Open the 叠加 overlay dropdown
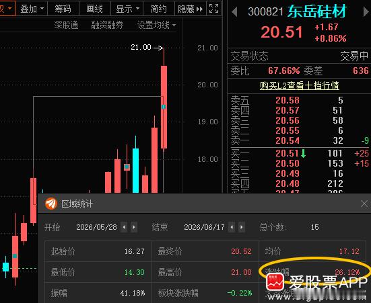The image size is (371, 303). 32,9
